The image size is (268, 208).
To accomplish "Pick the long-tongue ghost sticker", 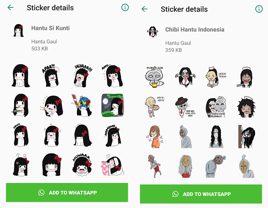I will [185, 77].
